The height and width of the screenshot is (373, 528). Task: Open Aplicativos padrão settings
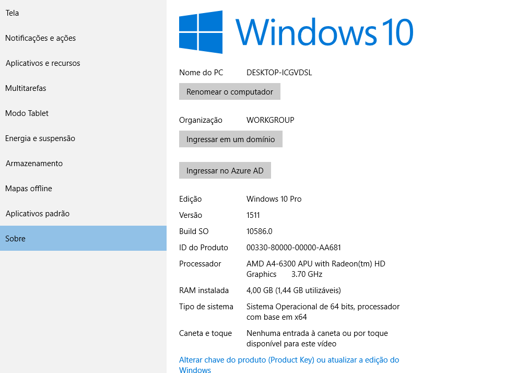(x=83, y=214)
